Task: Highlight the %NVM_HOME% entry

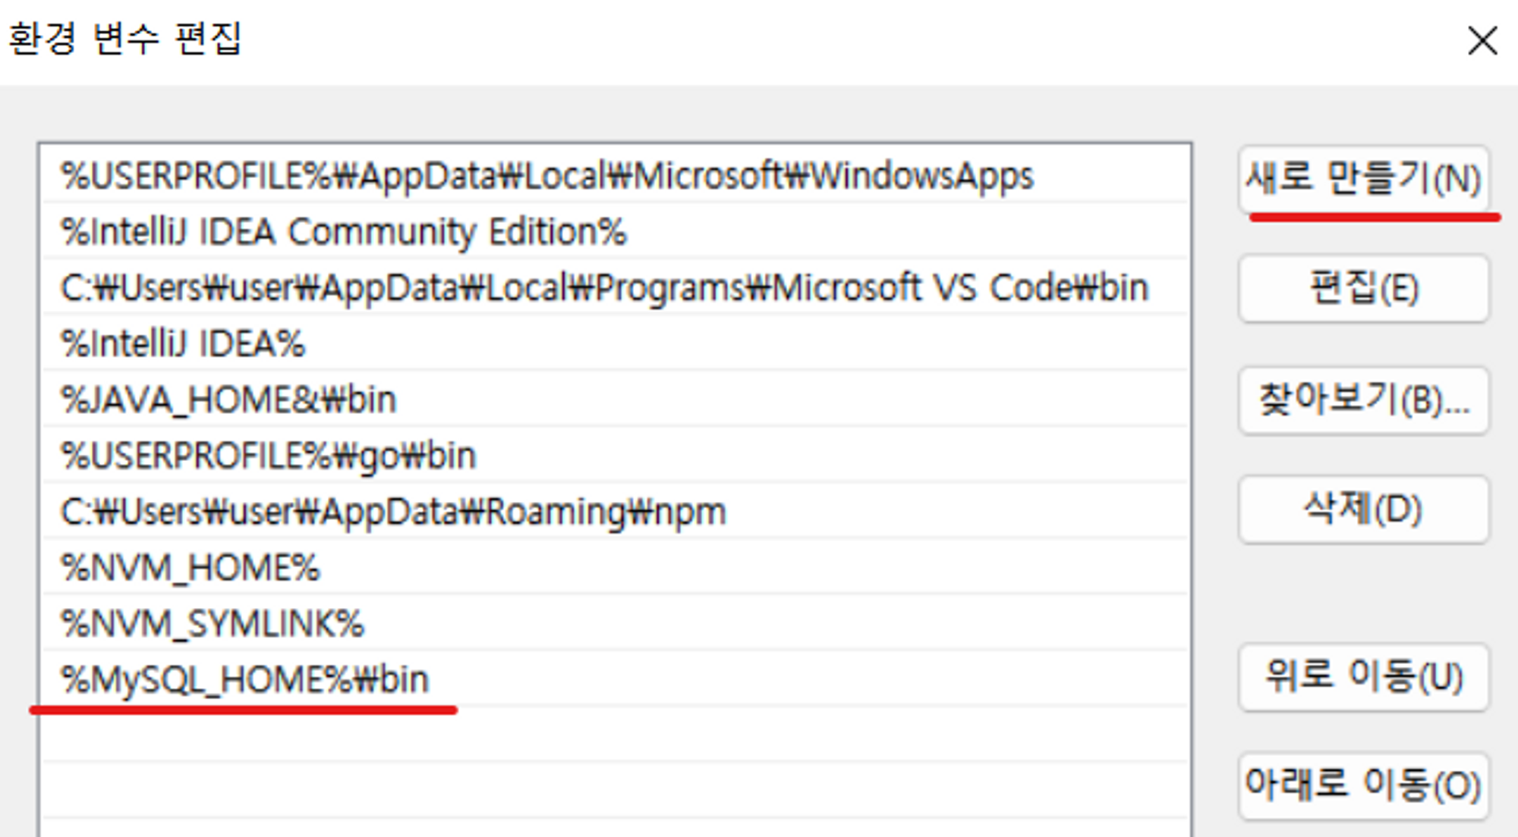Action: [191, 568]
